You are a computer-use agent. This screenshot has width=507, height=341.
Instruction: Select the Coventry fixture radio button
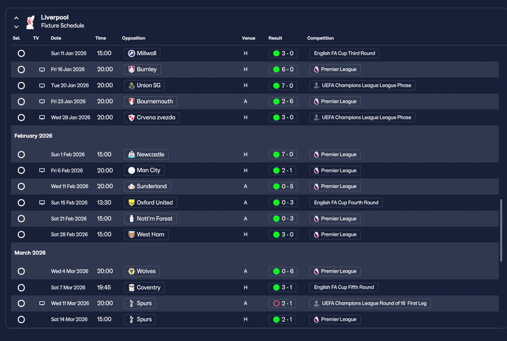(x=21, y=288)
